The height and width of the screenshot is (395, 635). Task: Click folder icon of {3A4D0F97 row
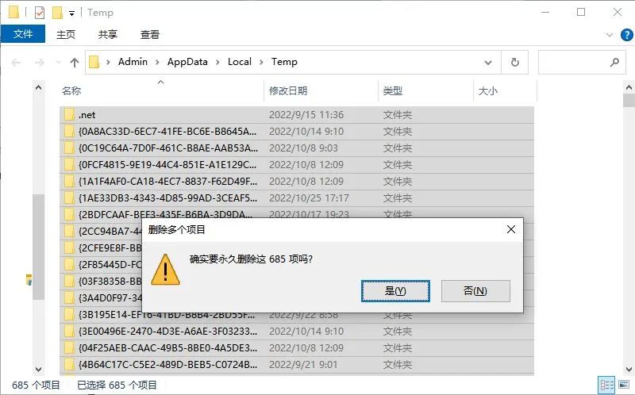point(69,298)
